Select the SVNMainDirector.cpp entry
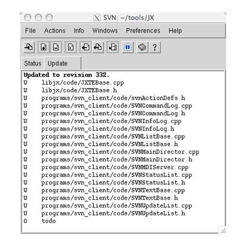Image resolution: width=246 pixels, height=246 pixels. coord(111,152)
